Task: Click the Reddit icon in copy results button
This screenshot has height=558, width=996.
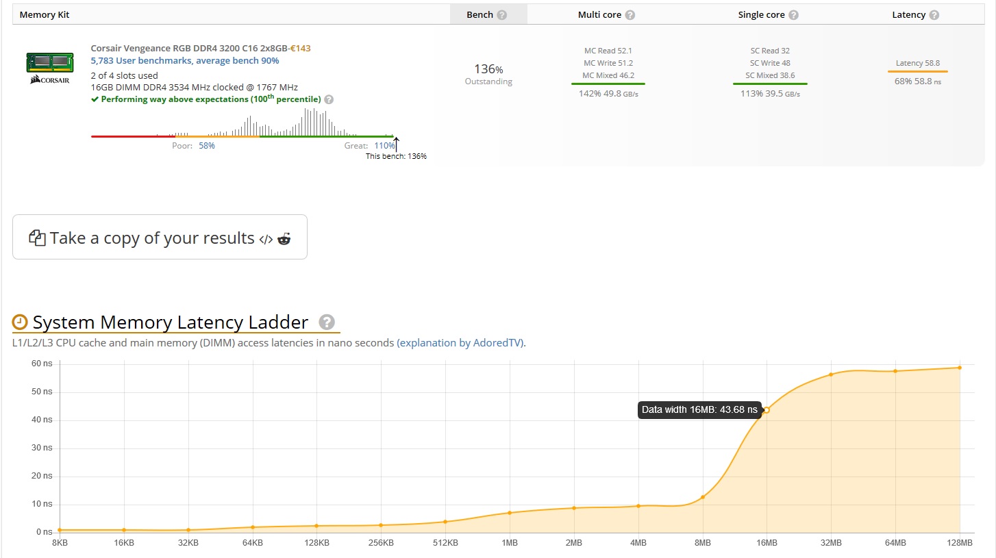Action: (284, 238)
